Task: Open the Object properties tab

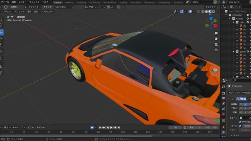Action: pyautogui.click(x=224, y=127)
